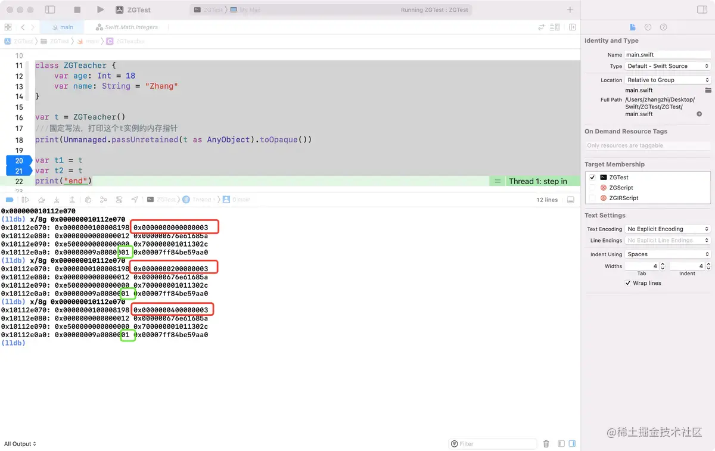
Task: Continue or pause program execution
Action: click(x=25, y=200)
